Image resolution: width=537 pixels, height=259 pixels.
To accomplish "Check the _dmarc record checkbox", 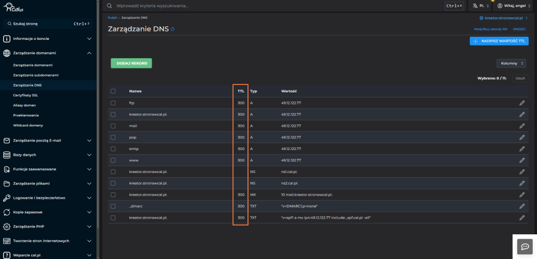I will point(113,206).
